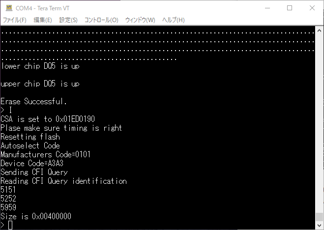The height and width of the screenshot is (230, 324).
Task: Click the "Manufacturers Code=0101" line
Action: (45, 155)
